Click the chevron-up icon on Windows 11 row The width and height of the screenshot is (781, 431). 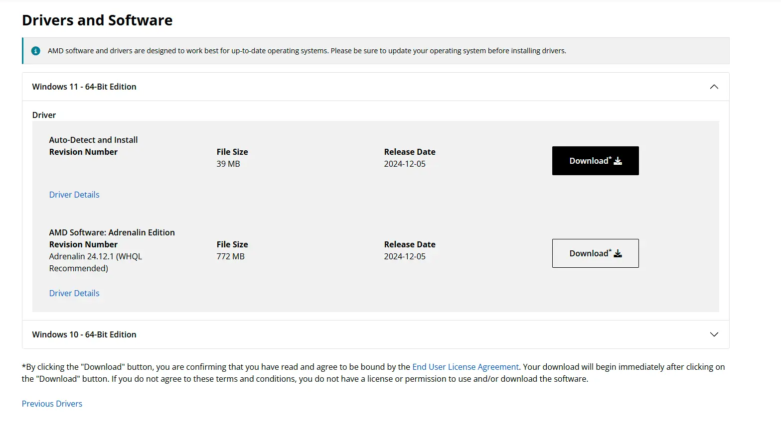[714, 87]
